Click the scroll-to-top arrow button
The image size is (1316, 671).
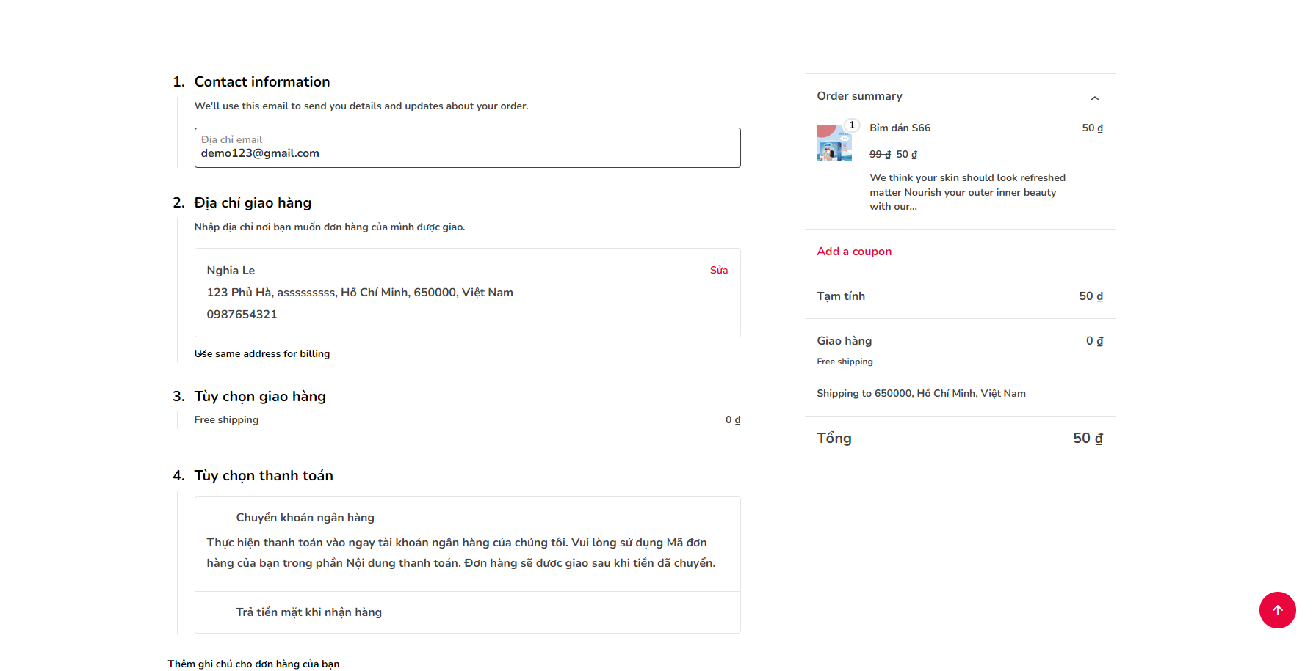tap(1277, 610)
